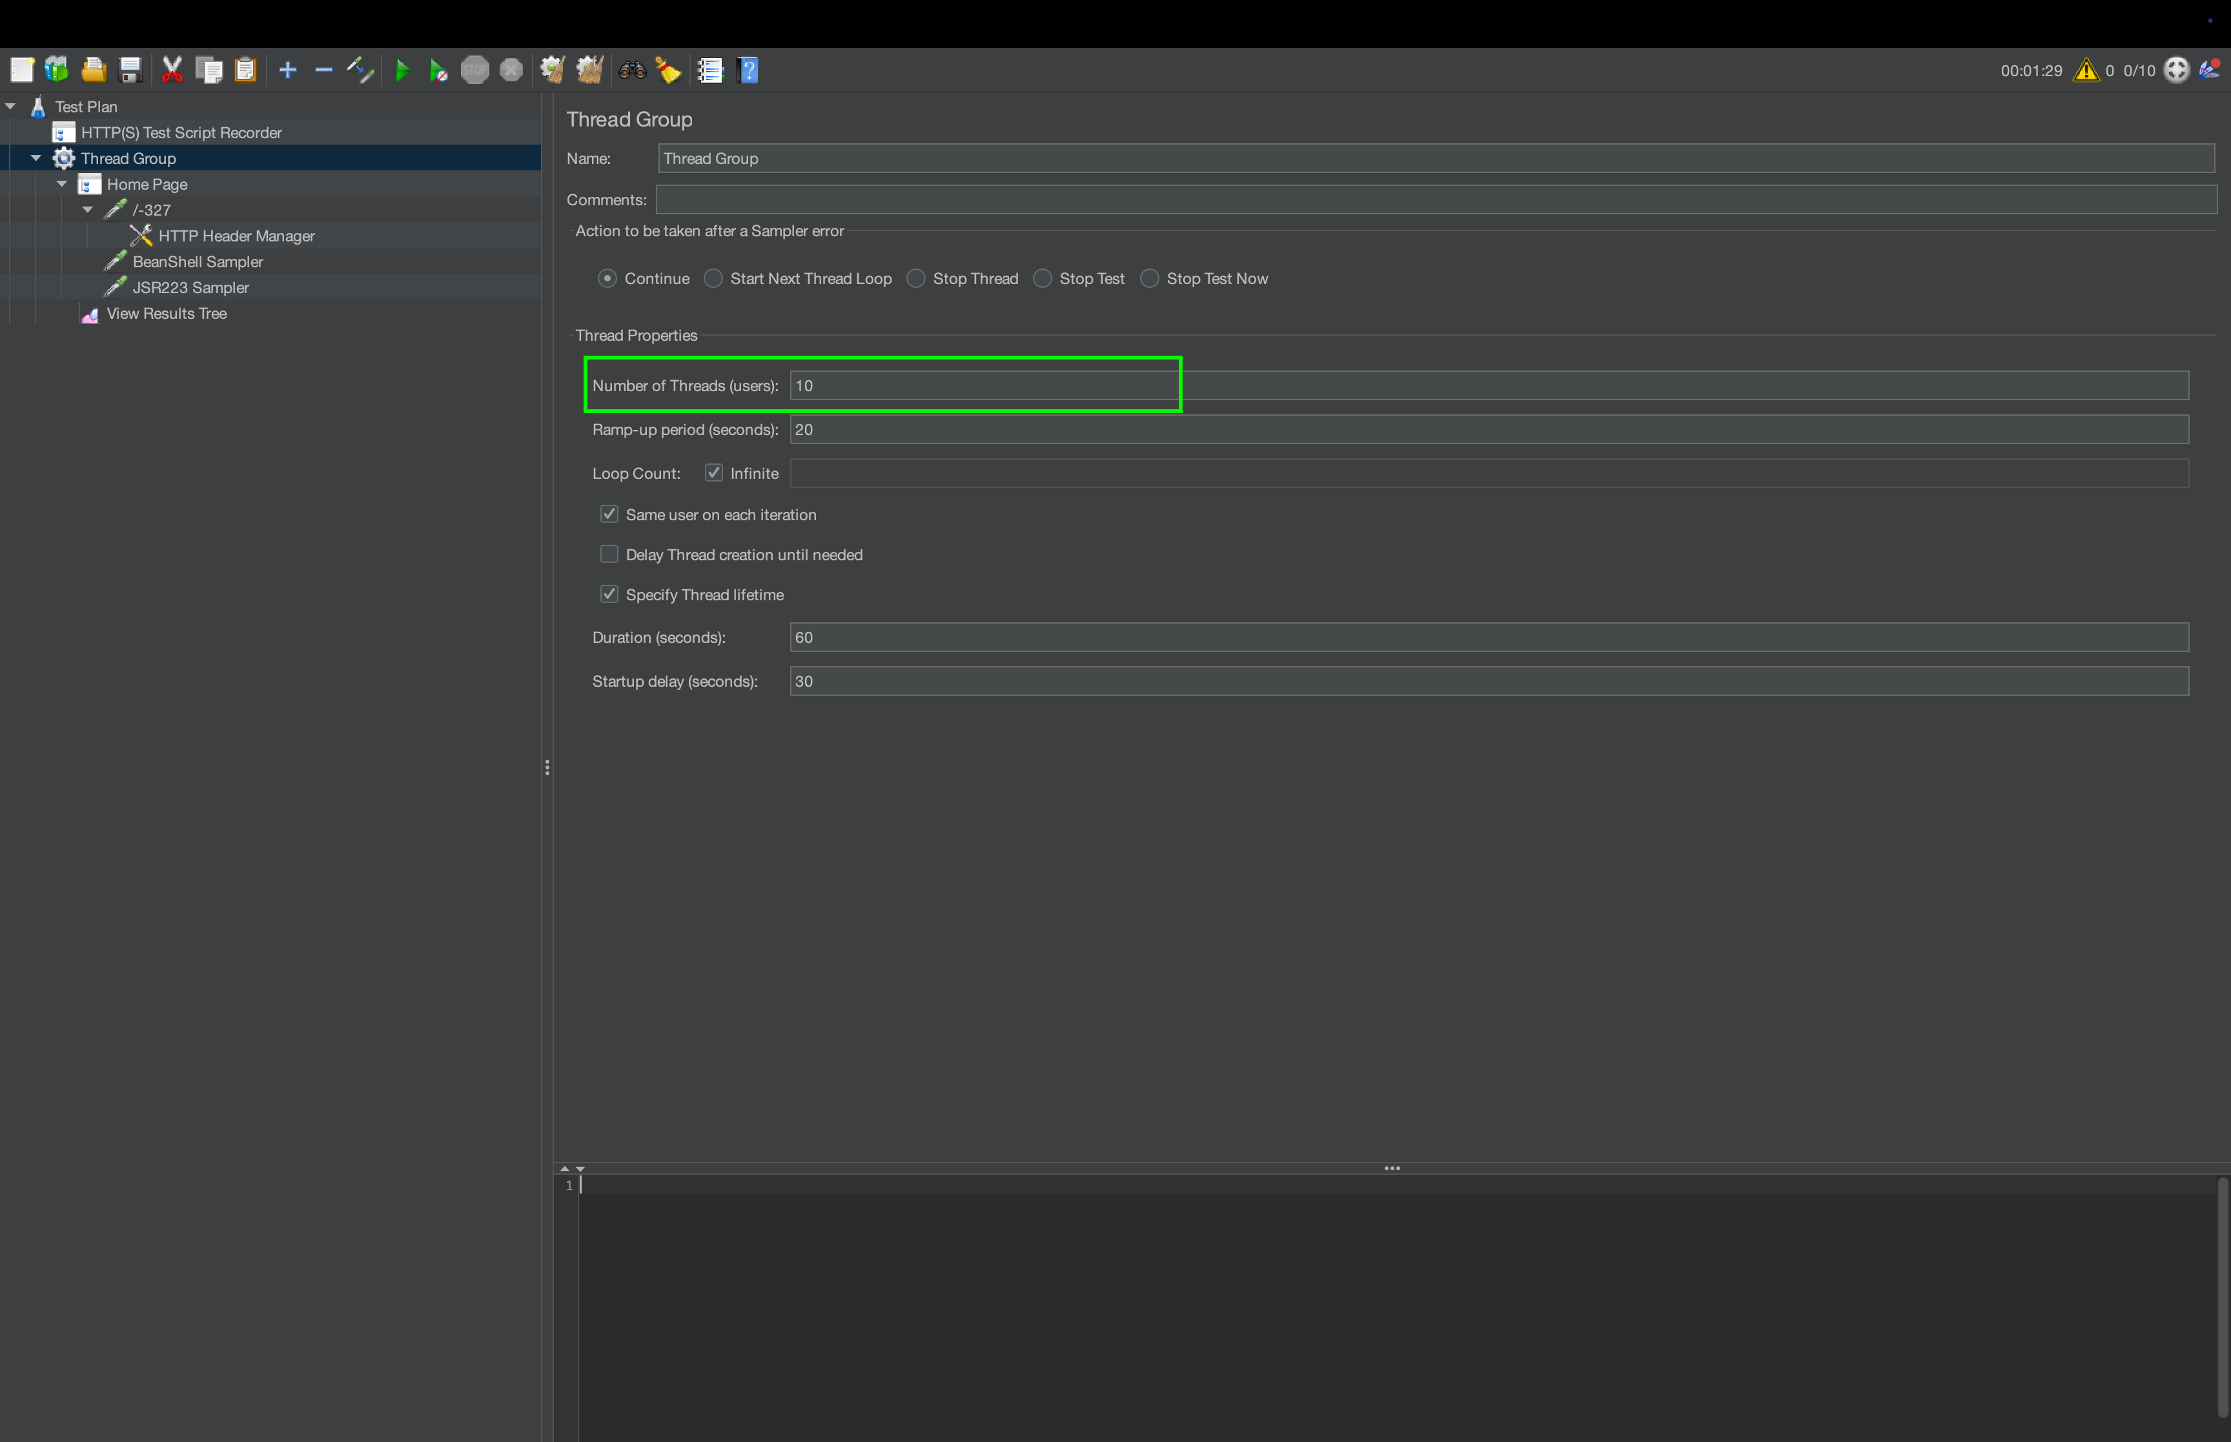Click the Save floppy disk icon
Viewport: 2231px width, 1442px height.
130,70
